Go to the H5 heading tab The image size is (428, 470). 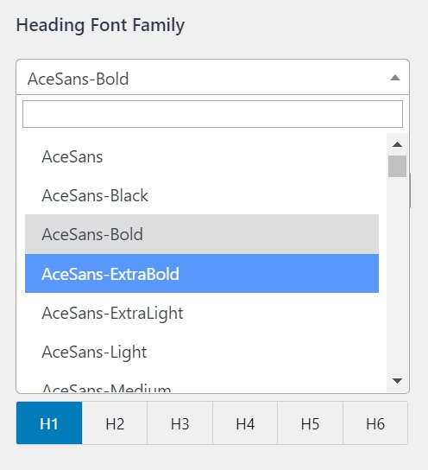(x=310, y=423)
